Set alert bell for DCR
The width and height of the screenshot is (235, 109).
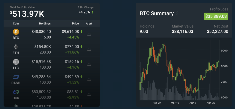(x=89, y=95)
